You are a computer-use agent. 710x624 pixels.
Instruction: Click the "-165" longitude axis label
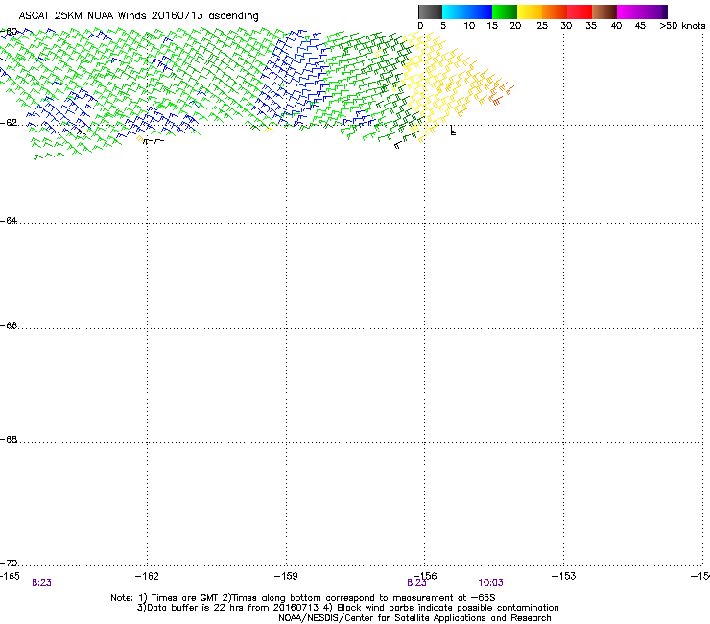pos(10,576)
